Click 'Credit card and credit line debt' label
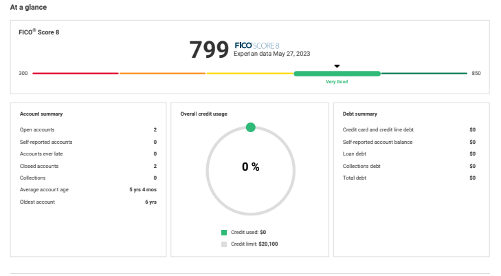The image size is (501, 276). click(378, 129)
